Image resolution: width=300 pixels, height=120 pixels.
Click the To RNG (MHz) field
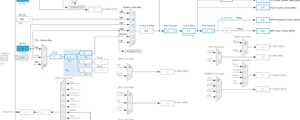[x=167, y=72]
